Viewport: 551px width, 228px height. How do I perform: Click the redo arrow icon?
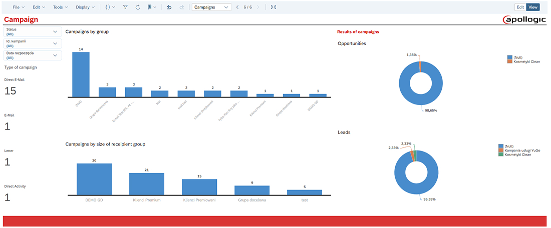click(x=181, y=7)
